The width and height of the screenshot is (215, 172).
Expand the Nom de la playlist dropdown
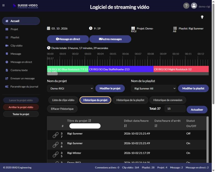coord(153,88)
